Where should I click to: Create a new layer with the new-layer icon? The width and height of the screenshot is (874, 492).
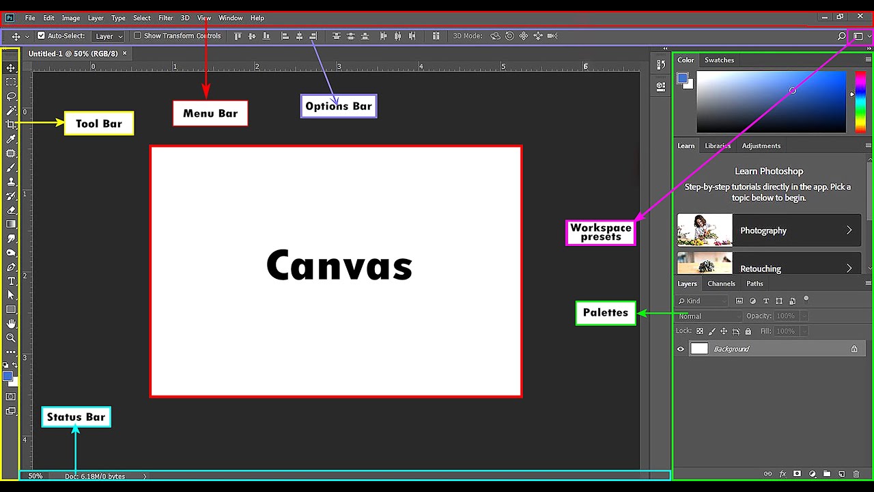tap(841, 474)
